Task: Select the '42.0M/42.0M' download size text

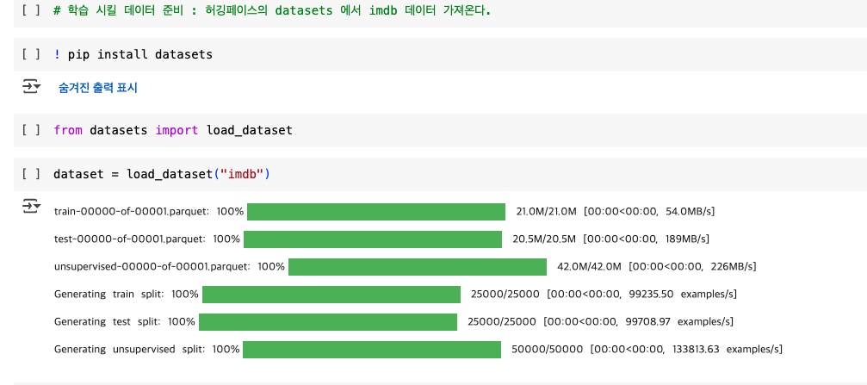Action: (x=589, y=267)
